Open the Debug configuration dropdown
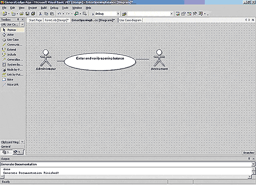This screenshot has width=256, height=185. tap(118, 14)
